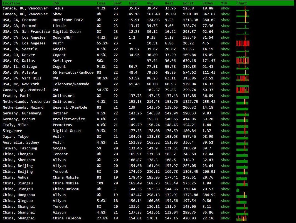Click the Sent column header

[118, 3]
